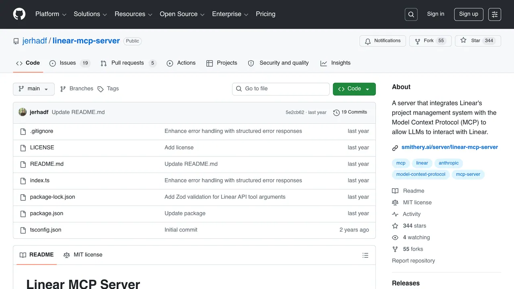The height and width of the screenshot is (289, 514).
Task: Click the eye icon beside 4 watching
Action: tap(395, 238)
